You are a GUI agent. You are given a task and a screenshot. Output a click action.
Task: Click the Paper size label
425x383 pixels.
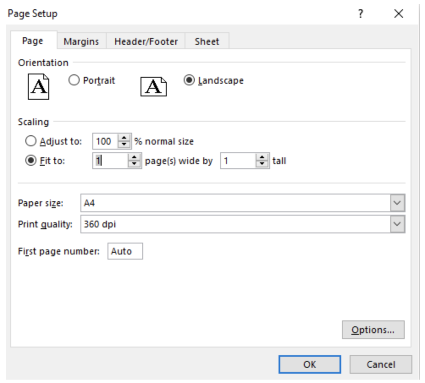tap(40, 203)
